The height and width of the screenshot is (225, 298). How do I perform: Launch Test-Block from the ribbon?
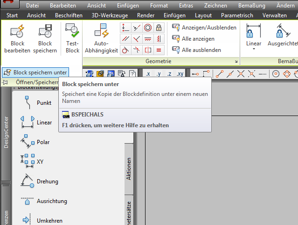tap(72, 39)
